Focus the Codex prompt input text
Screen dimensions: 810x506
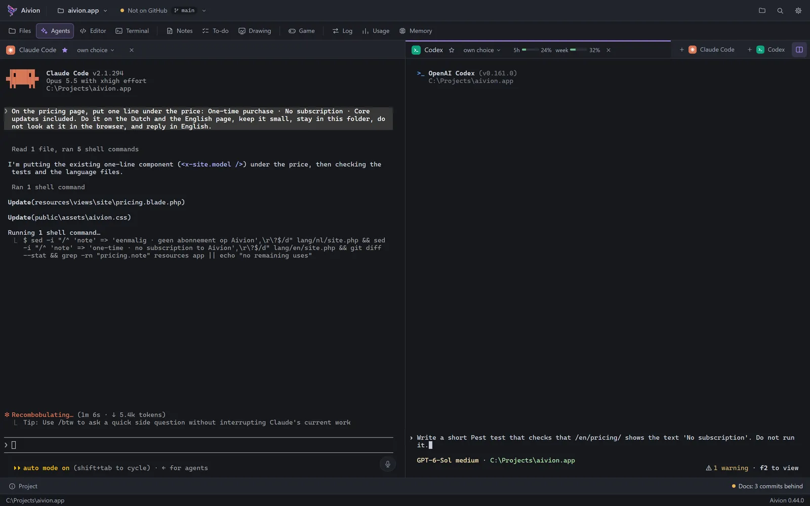click(x=605, y=441)
